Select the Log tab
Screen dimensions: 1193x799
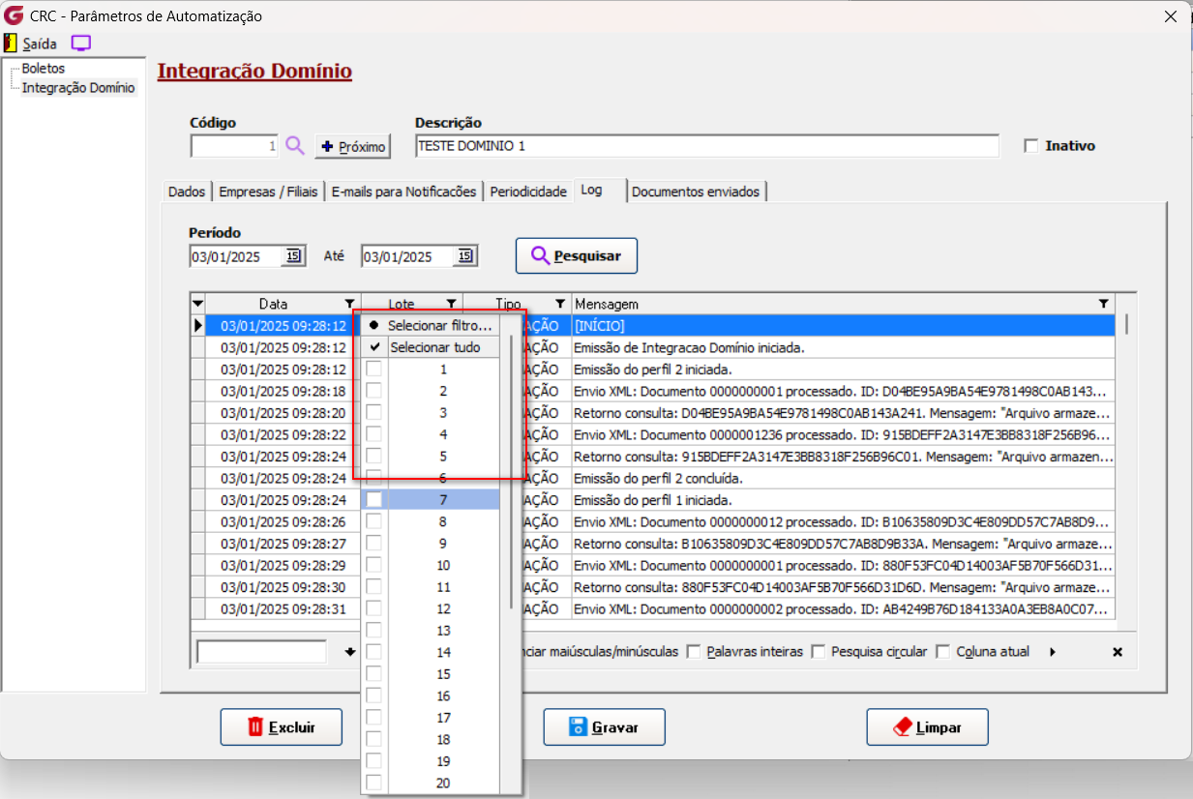(599, 190)
